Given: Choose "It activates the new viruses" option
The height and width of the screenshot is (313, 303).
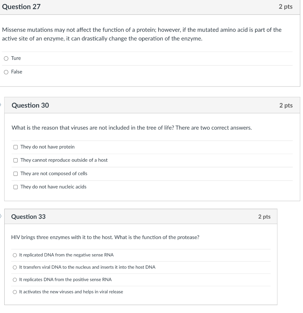Looking at the screenshot, I should (x=15, y=292).
